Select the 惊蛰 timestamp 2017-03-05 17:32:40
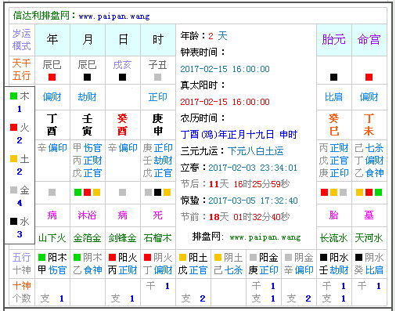The image size is (396, 311). pyautogui.click(x=253, y=201)
